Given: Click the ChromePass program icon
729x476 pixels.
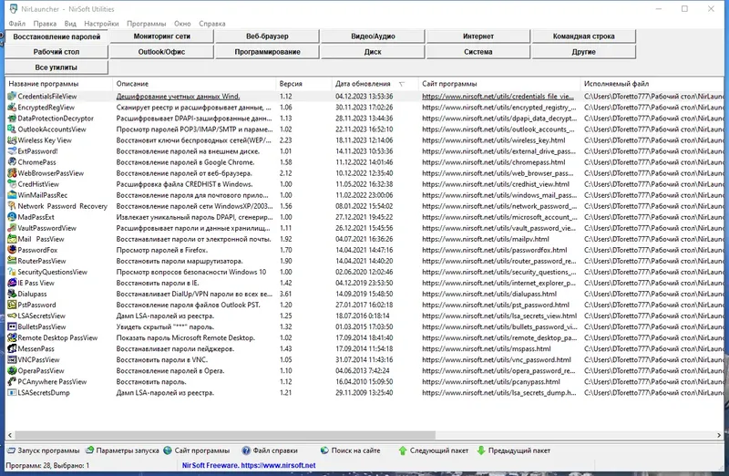Looking at the screenshot, I should click(x=12, y=162).
